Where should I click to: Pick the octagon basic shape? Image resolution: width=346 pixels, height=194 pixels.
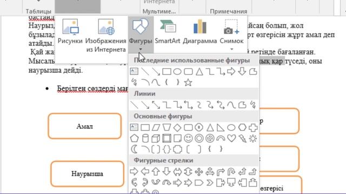coord(199,127)
